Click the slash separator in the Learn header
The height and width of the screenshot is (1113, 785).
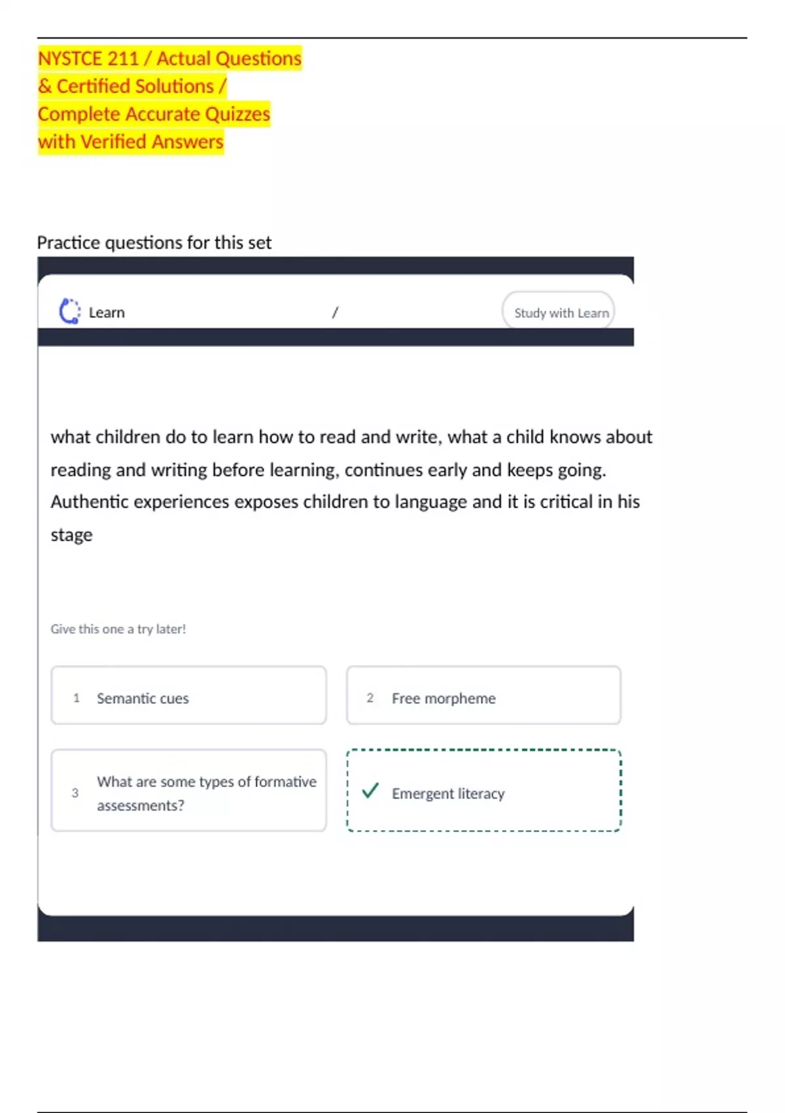point(335,312)
